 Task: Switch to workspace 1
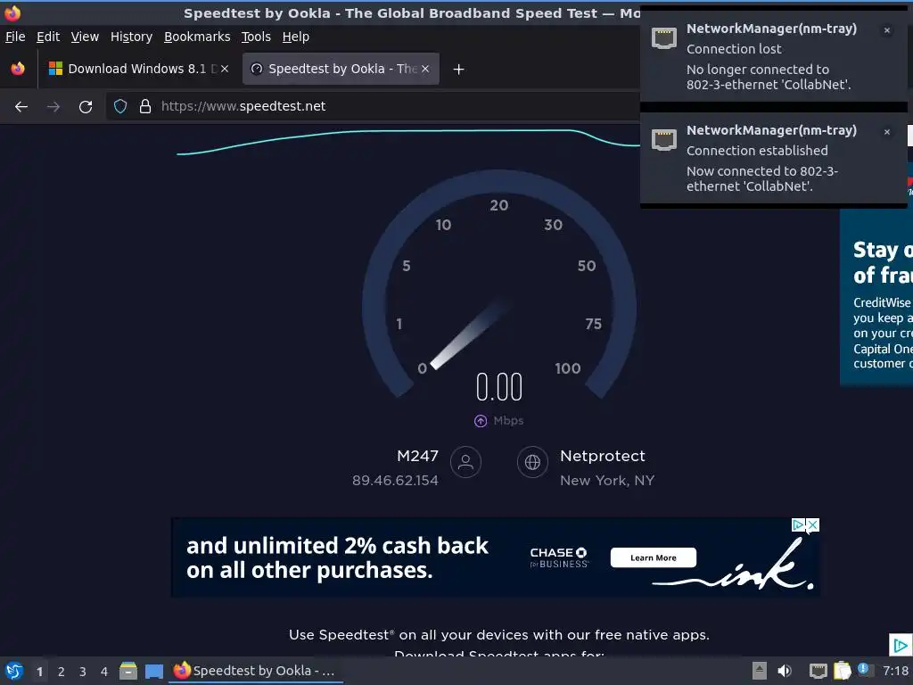(39, 672)
